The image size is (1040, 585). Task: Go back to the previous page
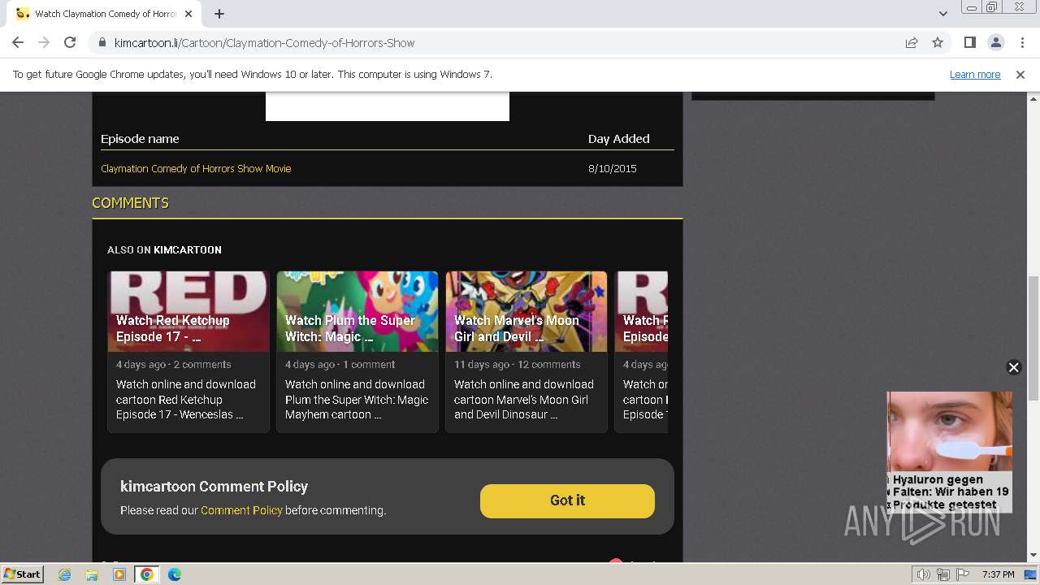click(x=18, y=42)
